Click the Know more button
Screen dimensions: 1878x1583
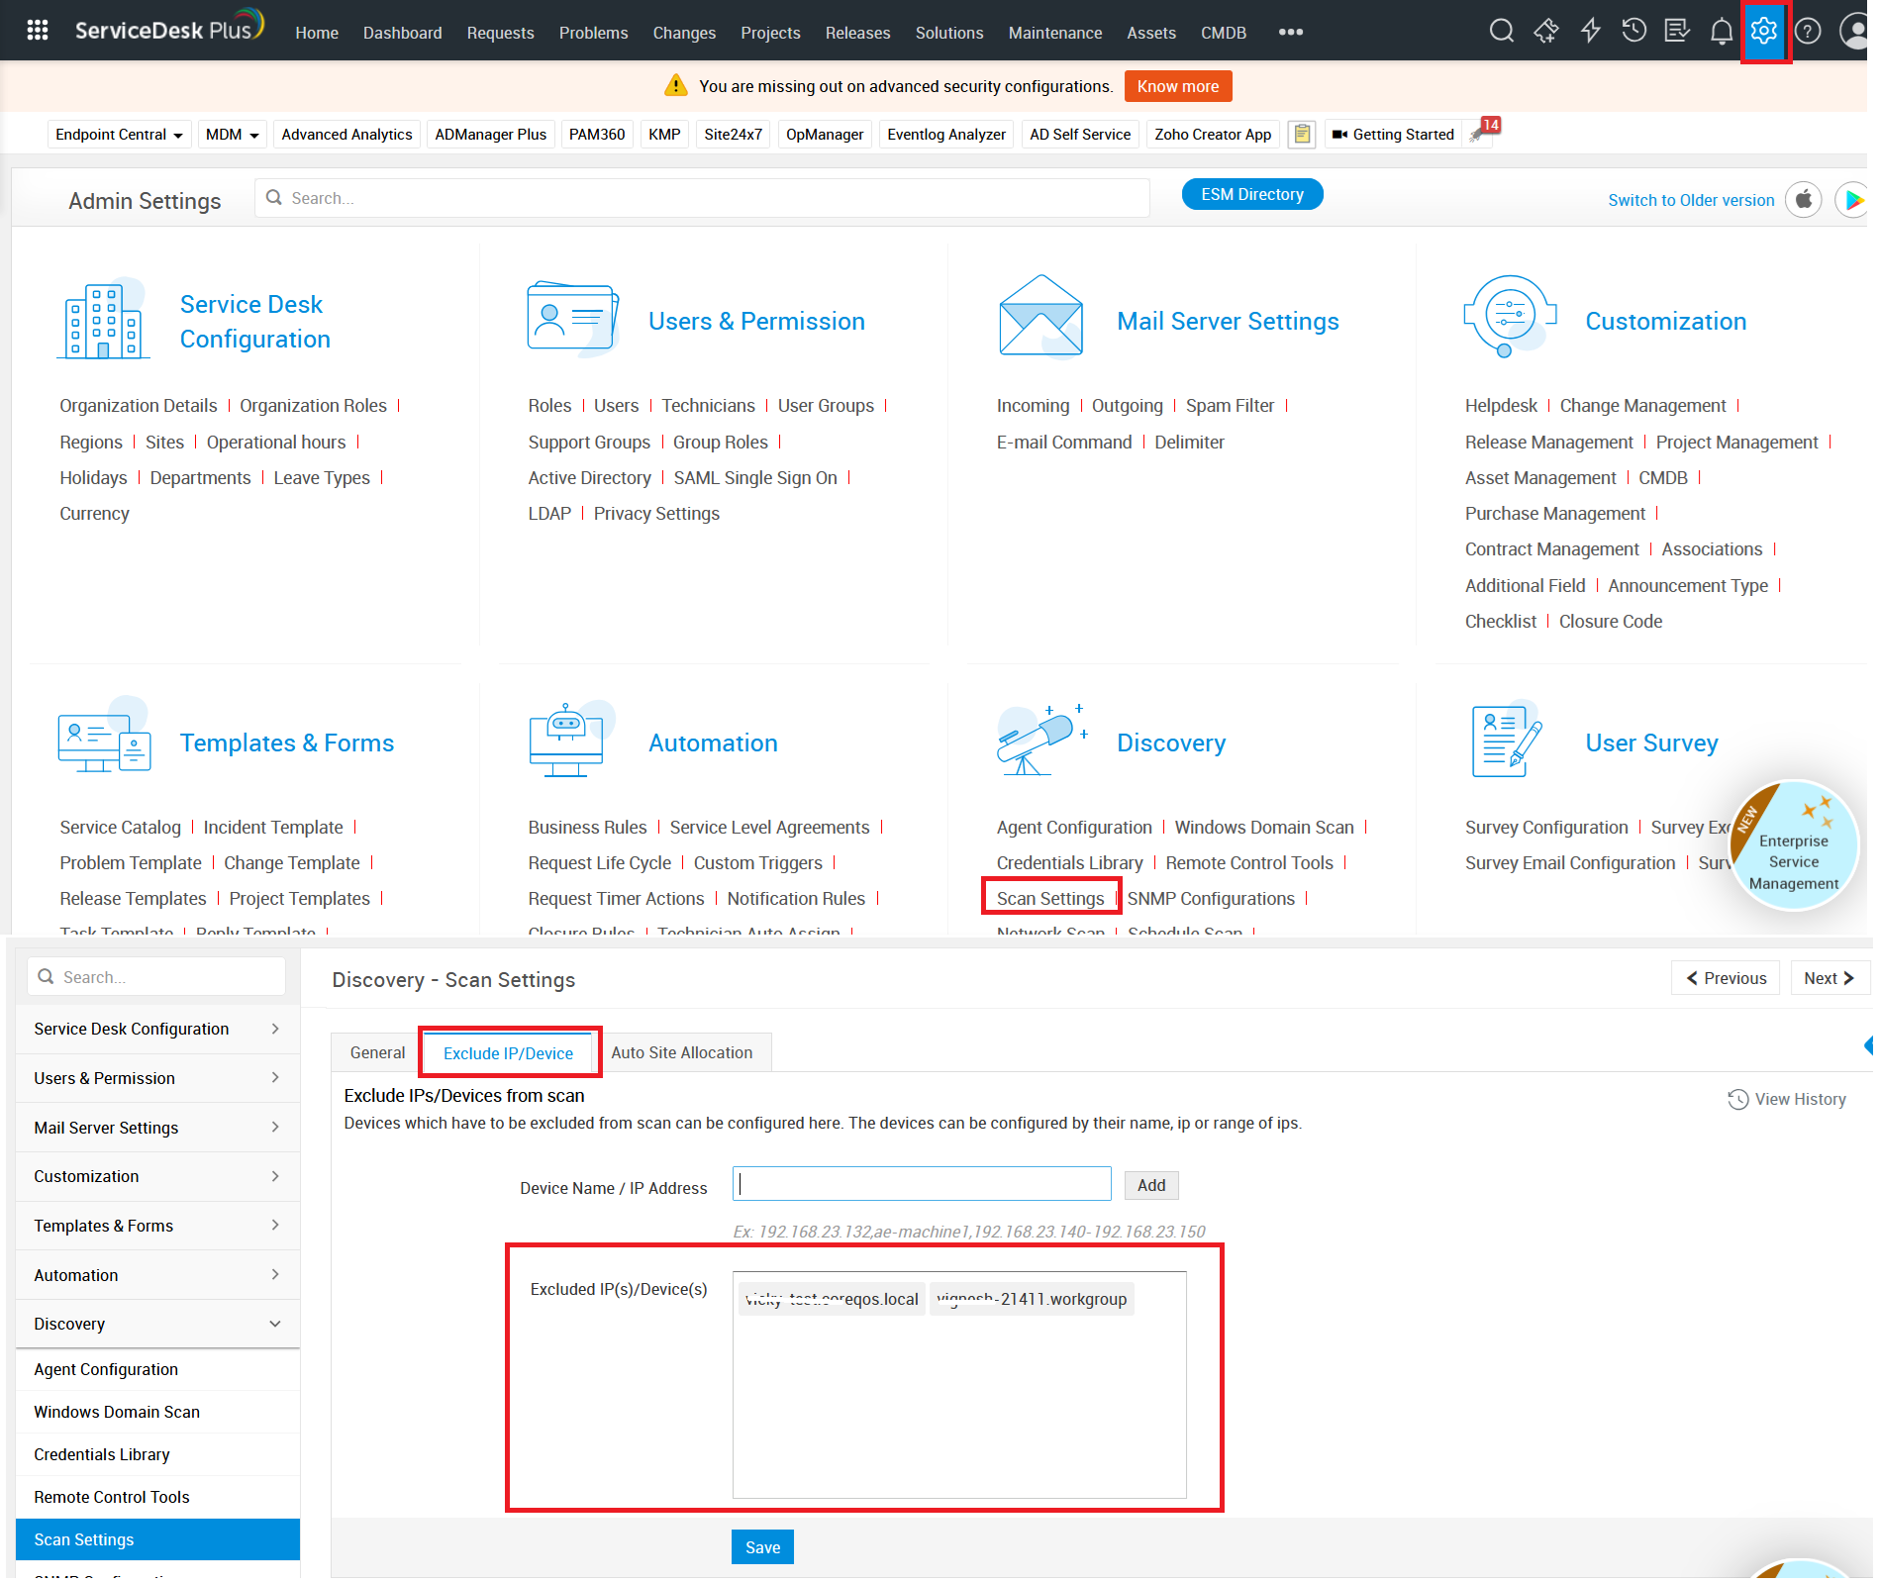1177,86
